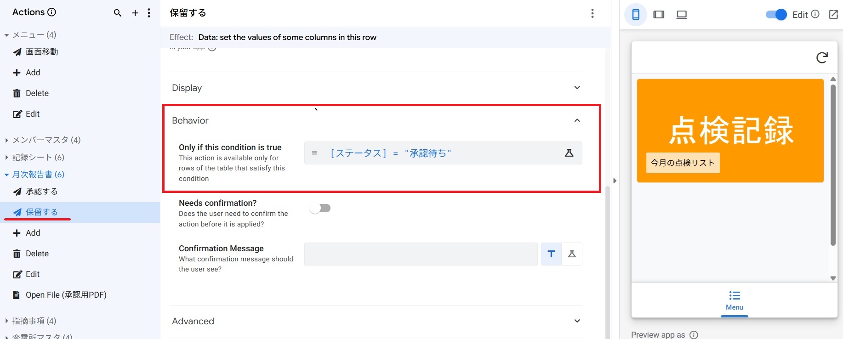Select the 承認する action

click(41, 192)
